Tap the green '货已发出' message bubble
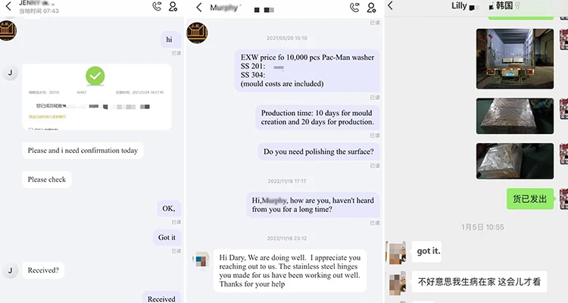The height and width of the screenshot is (303, 568). [529, 198]
